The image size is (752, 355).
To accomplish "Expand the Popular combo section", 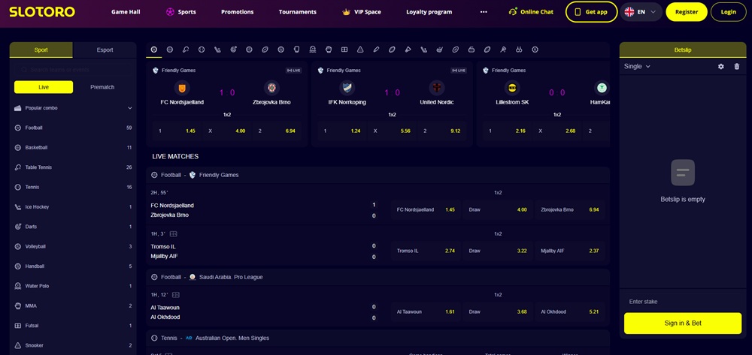I will click(x=129, y=108).
